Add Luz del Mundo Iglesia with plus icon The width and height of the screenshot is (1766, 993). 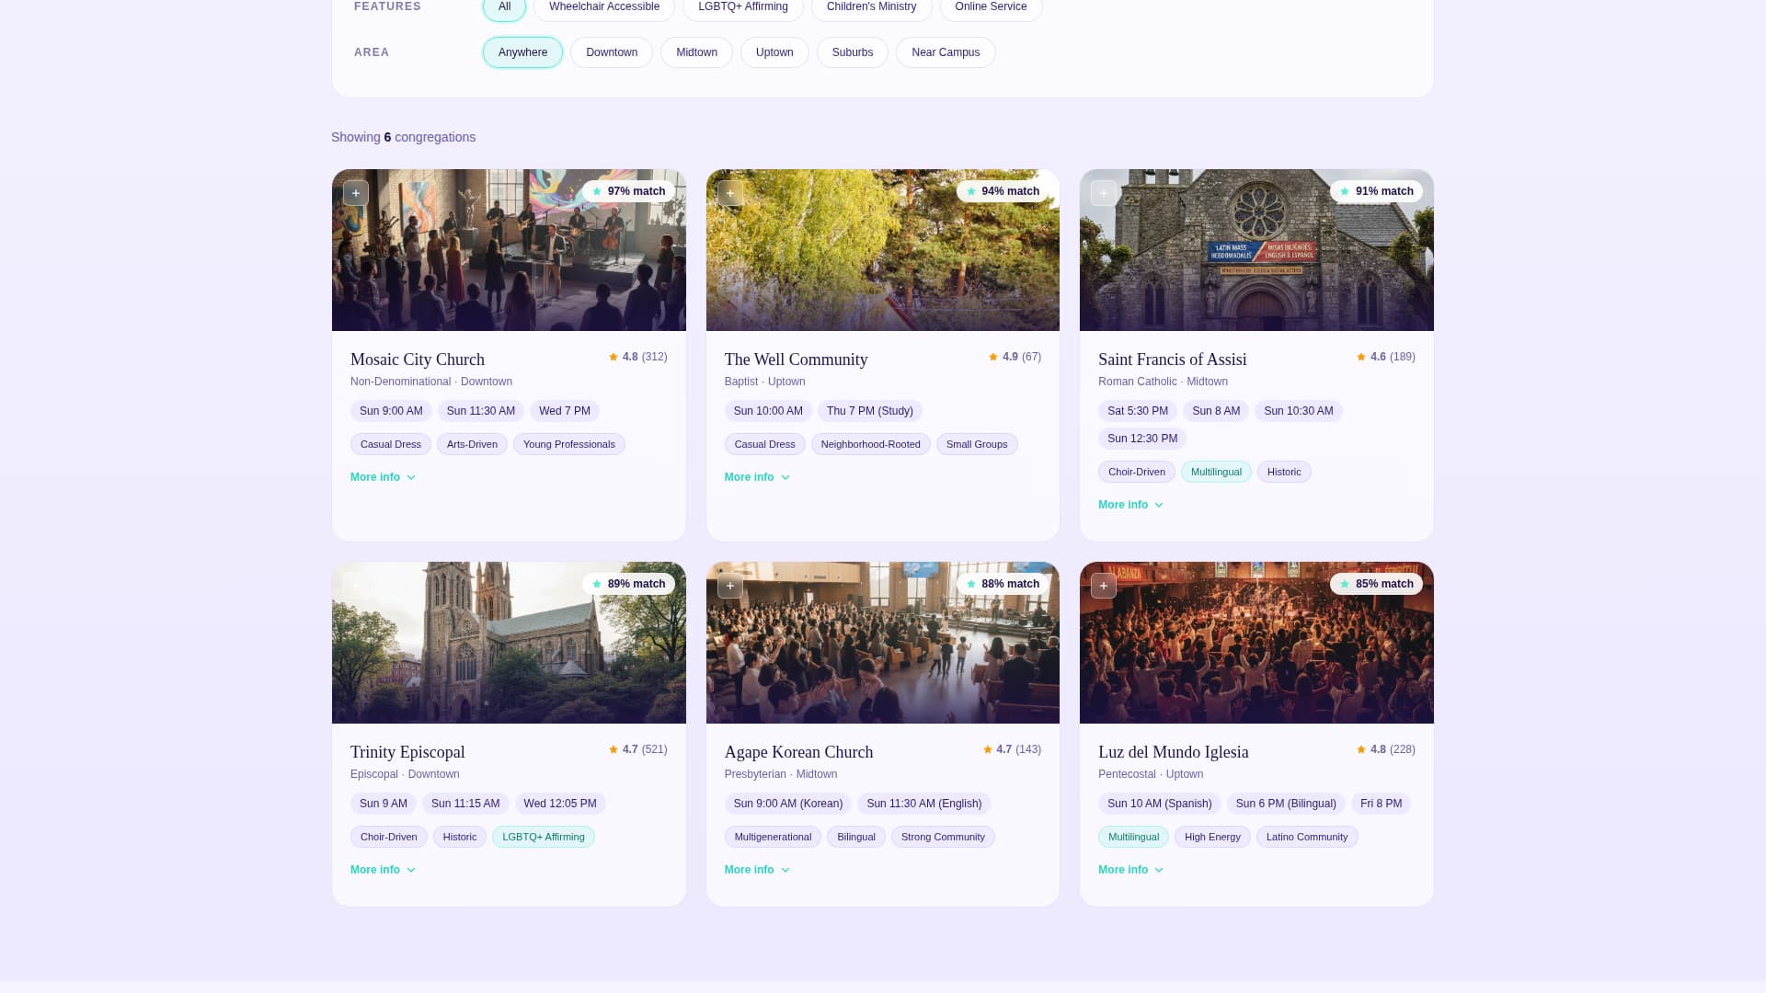click(x=1104, y=586)
